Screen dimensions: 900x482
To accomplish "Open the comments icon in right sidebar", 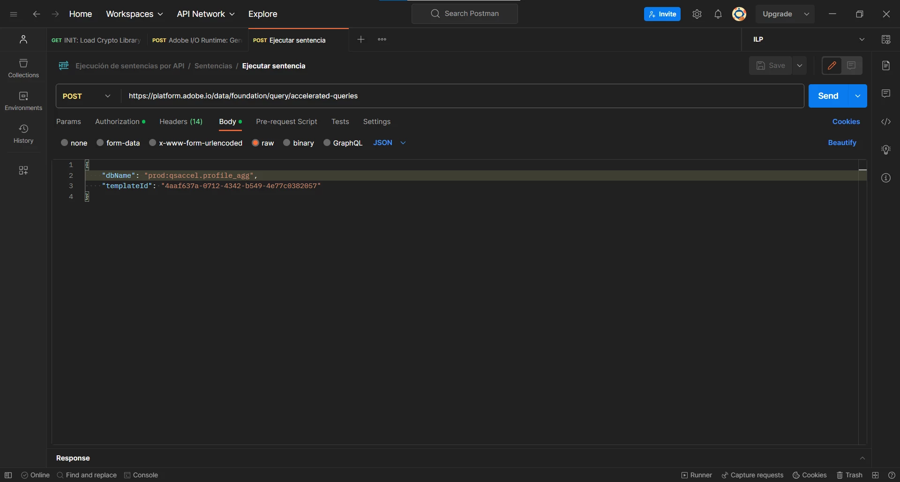I will 886,94.
